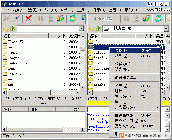
Task: Click remote 名称 column header
Action: click(25, 36)
